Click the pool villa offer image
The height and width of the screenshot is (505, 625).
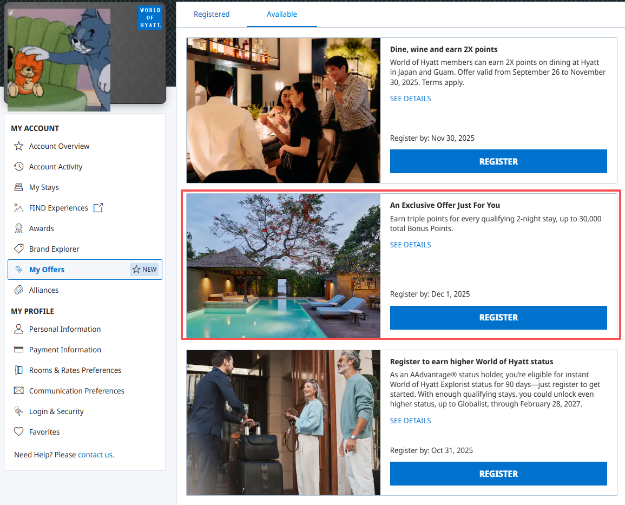coord(283,266)
